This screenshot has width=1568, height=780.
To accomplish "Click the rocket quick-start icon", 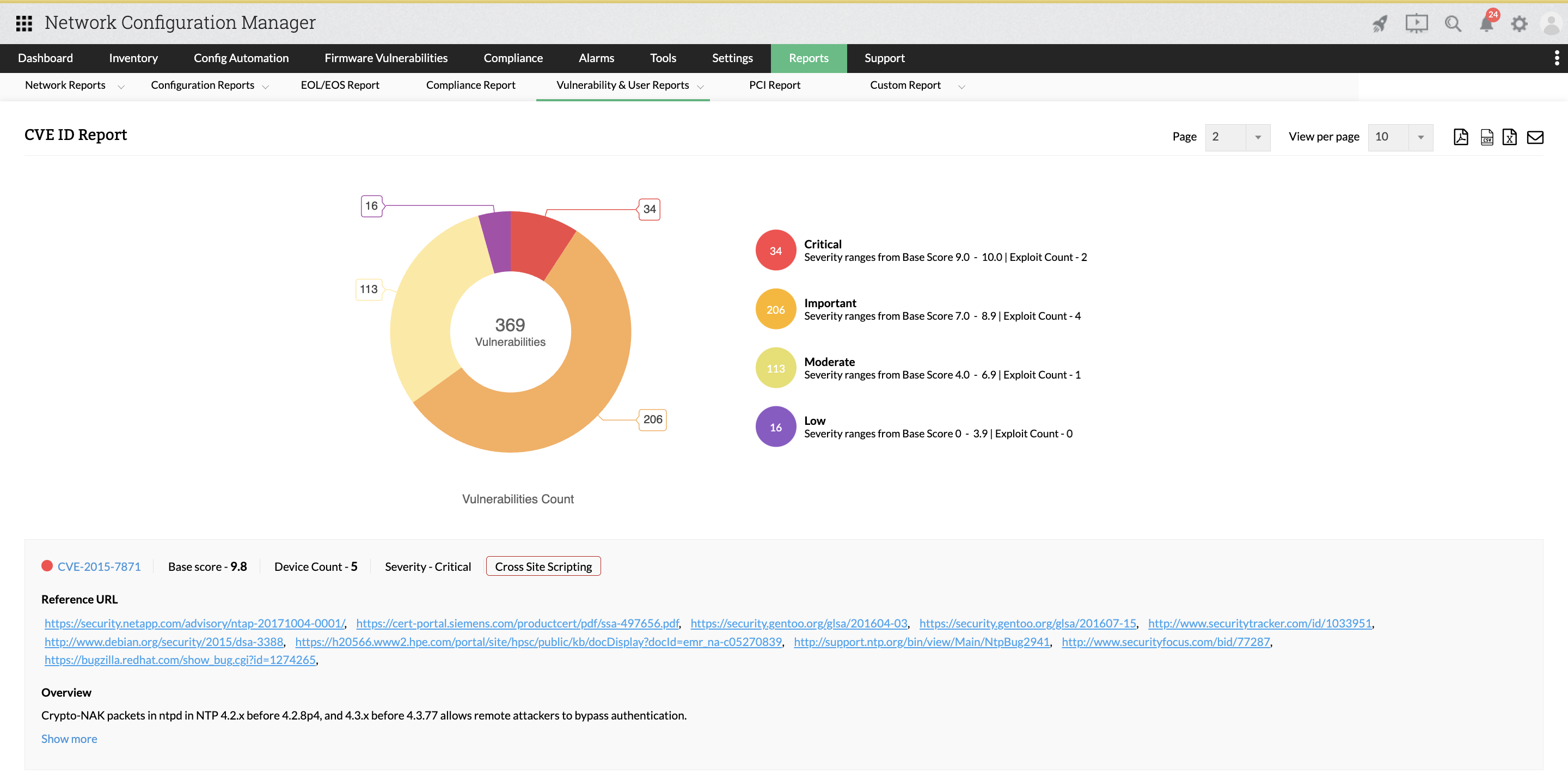I will coord(1379,23).
